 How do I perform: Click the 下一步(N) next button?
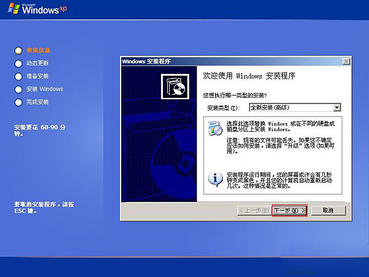(290, 211)
